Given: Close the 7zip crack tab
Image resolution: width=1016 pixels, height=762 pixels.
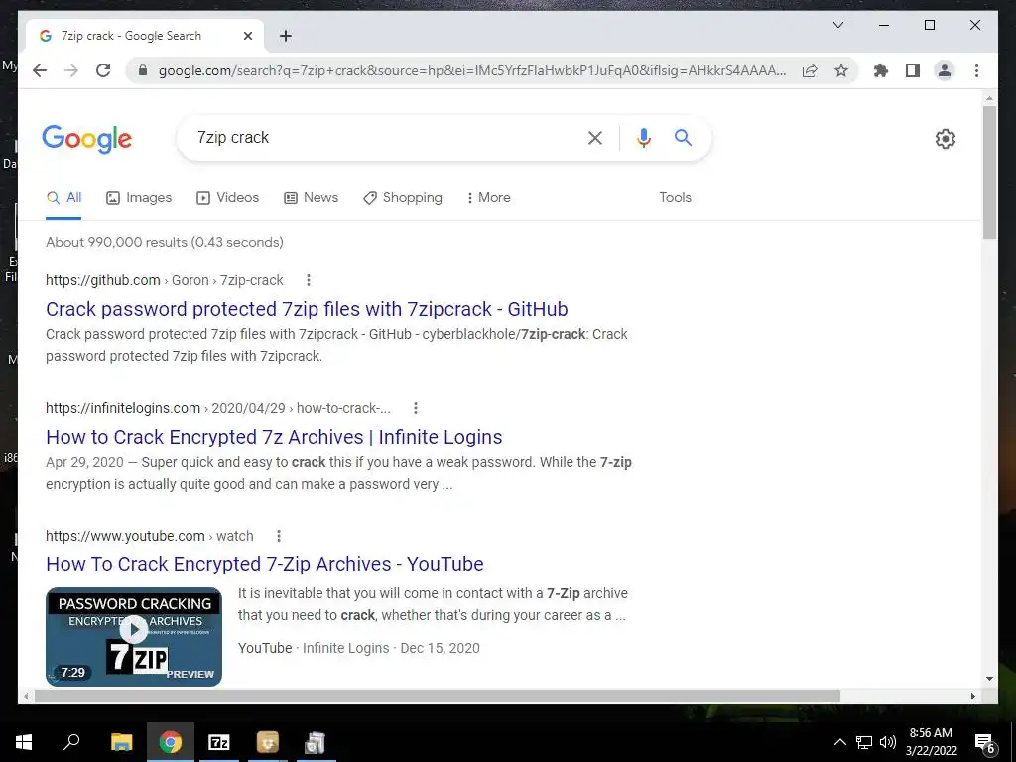Looking at the screenshot, I should pyautogui.click(x=247, y=36).
